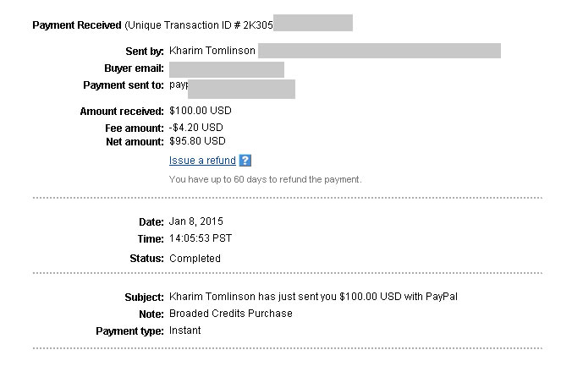Viewport: 561px width, 366px height.
Task: Select the Instant payment type value
Action: click(x=185, y=330)
